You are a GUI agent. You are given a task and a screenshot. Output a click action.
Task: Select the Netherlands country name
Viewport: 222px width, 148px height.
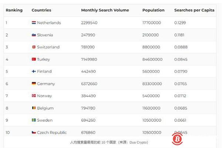[49, 23]
